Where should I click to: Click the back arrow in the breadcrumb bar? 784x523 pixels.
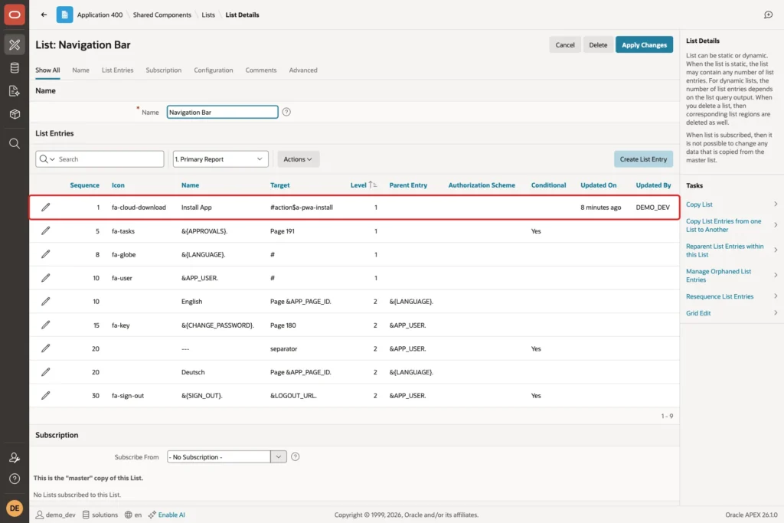pos(44,15)
